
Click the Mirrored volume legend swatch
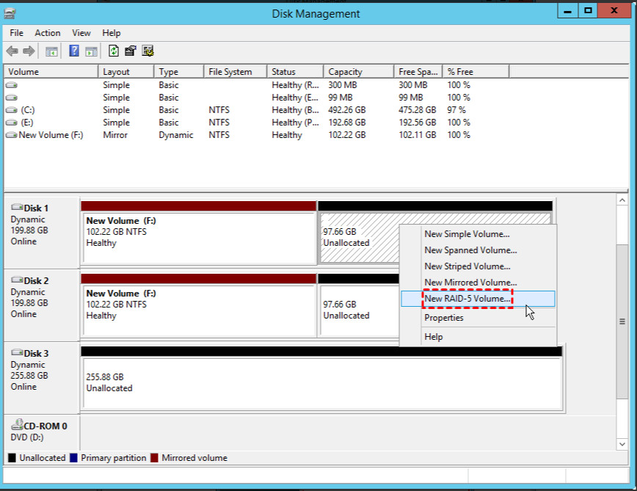tap(154, 458)
